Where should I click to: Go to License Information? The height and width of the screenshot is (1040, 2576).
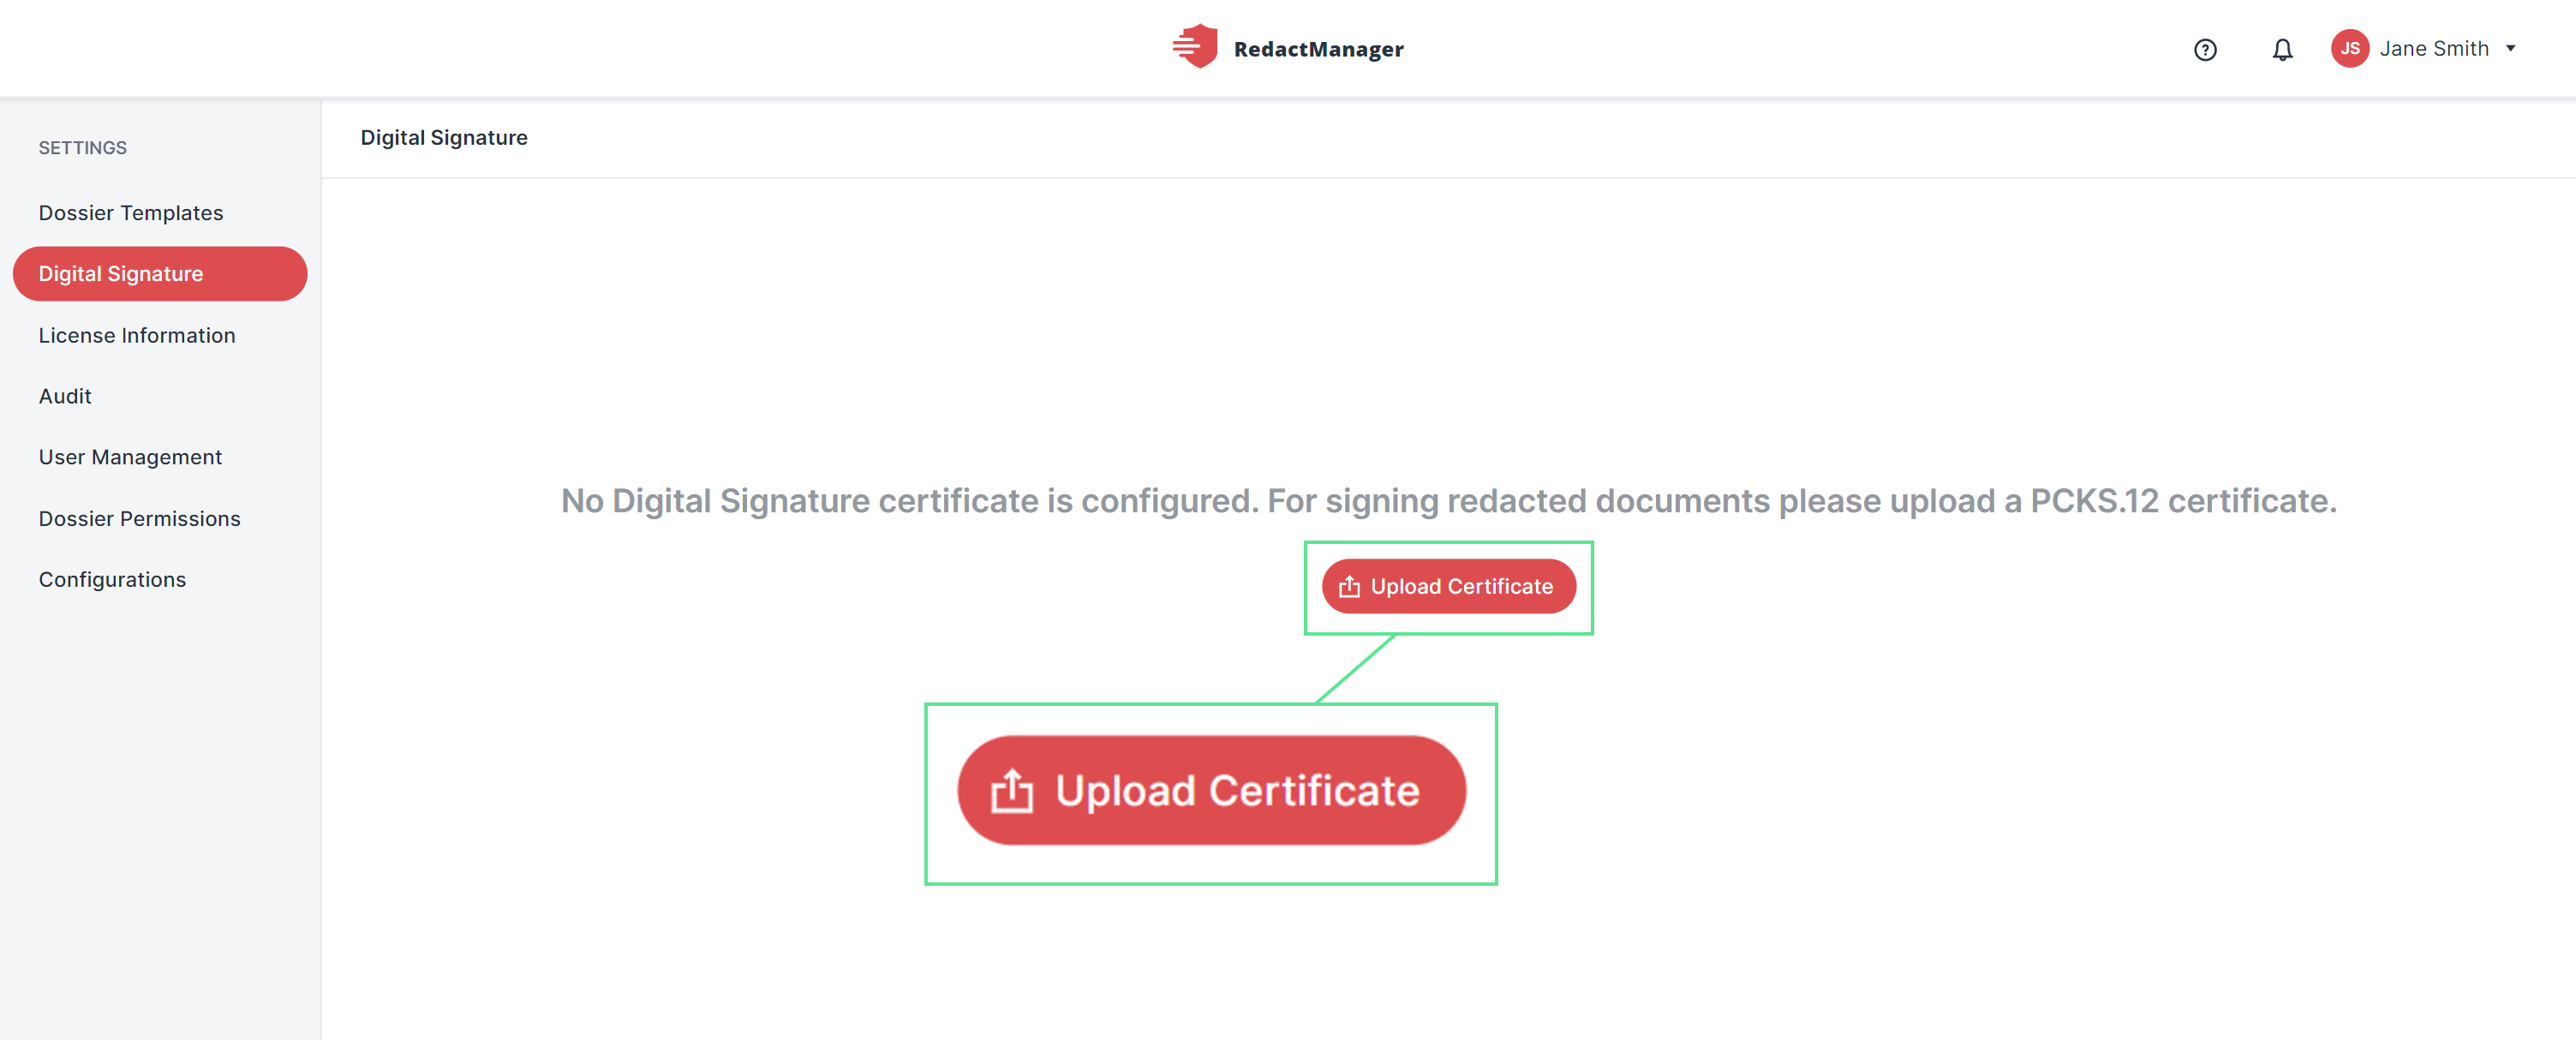tap(137, 335)
